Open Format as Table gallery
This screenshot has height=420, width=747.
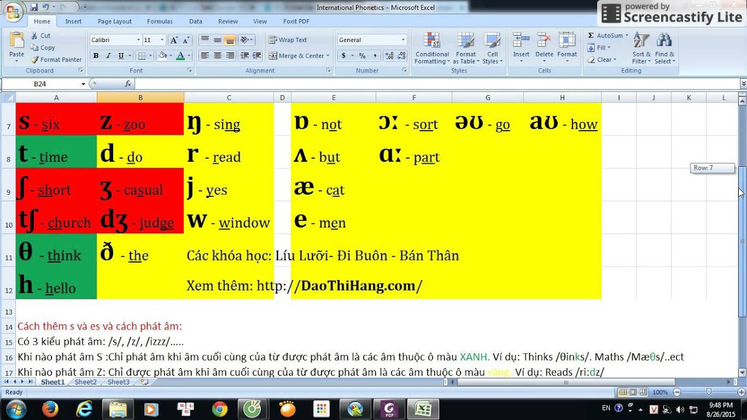(466, 49)
